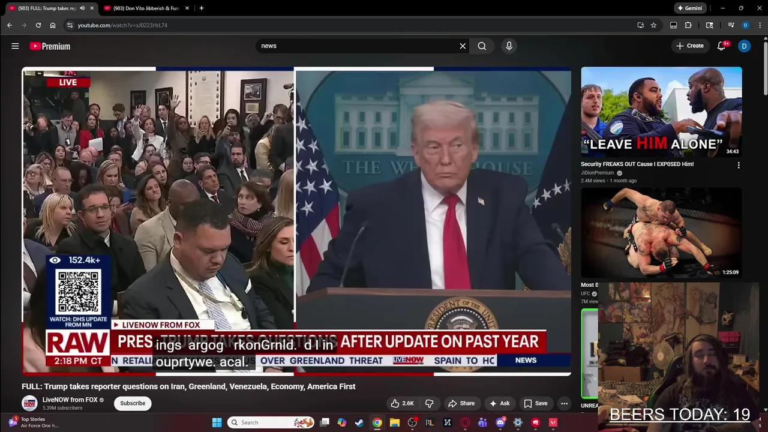Open the LiveNOW from FOX channel avatar
Viewport: 768px width, 432px height.
29,403
